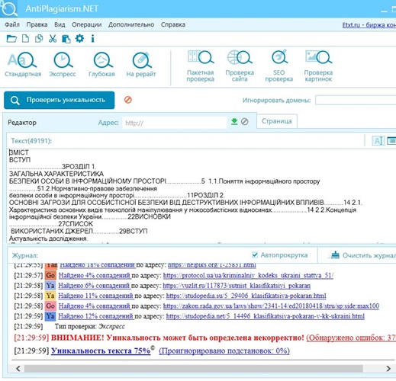Viewport: 396px width, 381px height.
Task: Open settings via the gear icon
Action: (79, 39)
